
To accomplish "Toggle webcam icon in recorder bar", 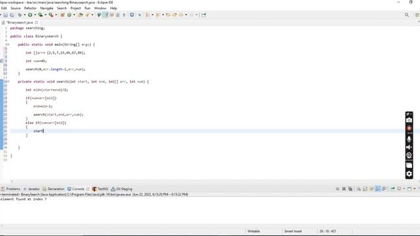I will (409, 155).
